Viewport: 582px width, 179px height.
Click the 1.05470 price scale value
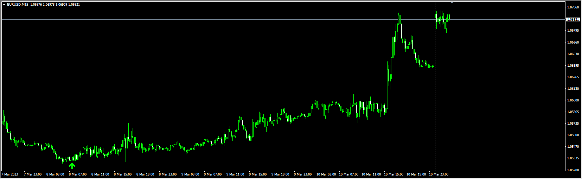573,146
